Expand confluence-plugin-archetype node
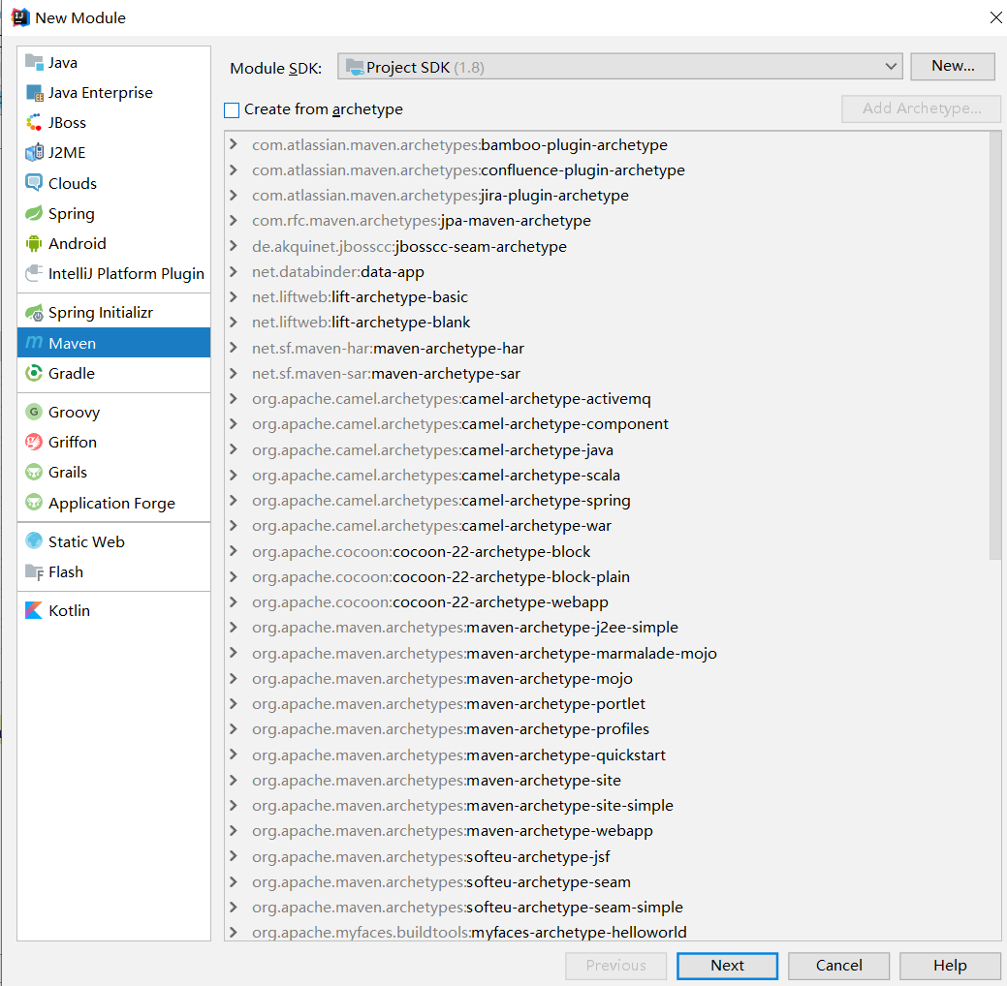This screenshot has width=1007, height=986. pyautogui.click(x=234, y=170)
